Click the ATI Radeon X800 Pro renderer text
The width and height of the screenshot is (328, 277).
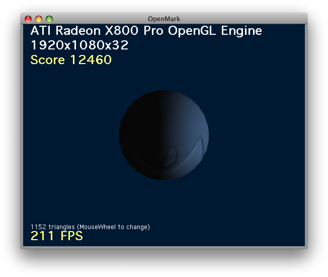click(x=146, y=31)
